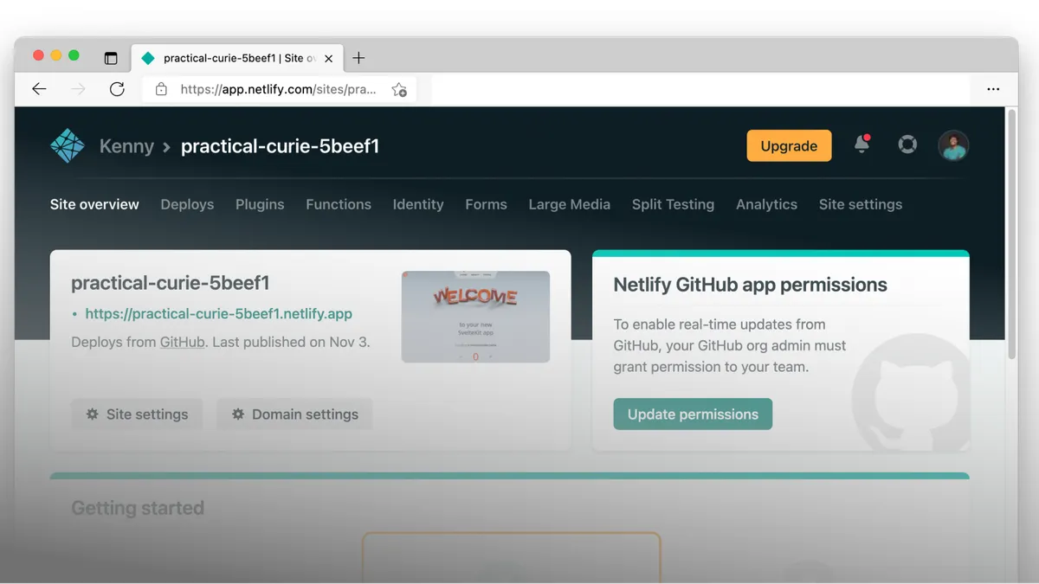Switch to the Deploys tab

tap(187, 204)
